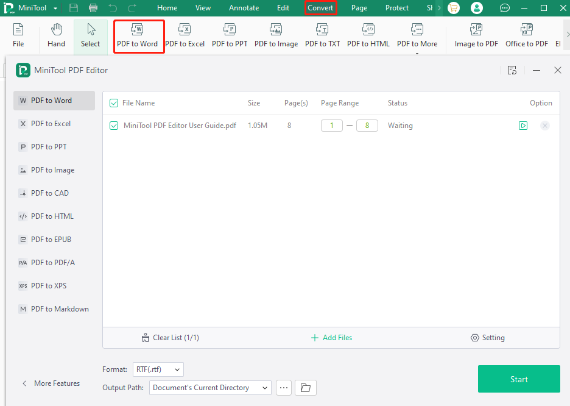Viewport: 570px width, 406px height.
Task: Select PDF to Image in sidebar
Action: click(54, 170)
